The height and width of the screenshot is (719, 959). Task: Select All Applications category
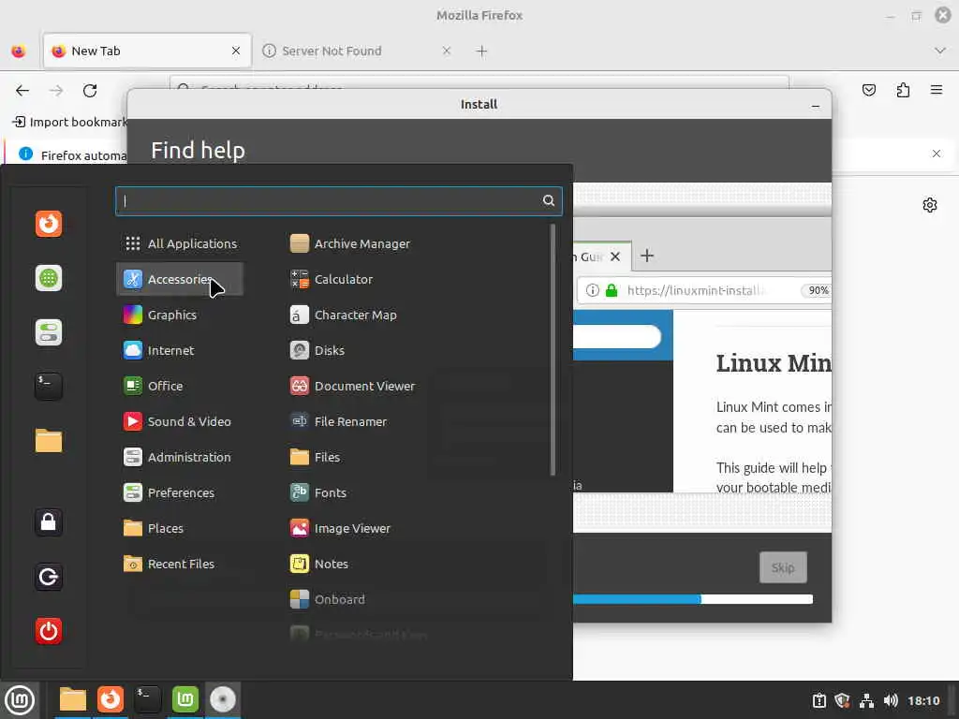click(180, 243)
